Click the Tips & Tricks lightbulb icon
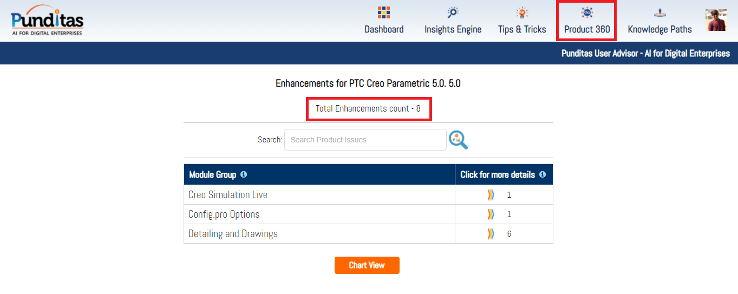Viewport: 738px width, 294px height. pos(522,12)
